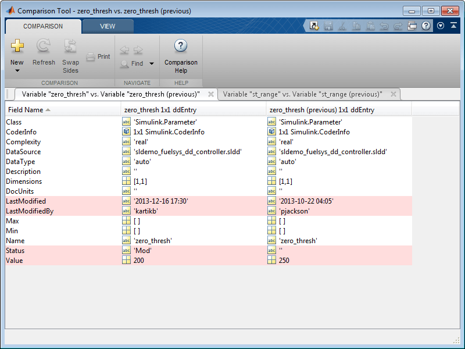The height and width of the screenshot is (349, 465).
Task: Click the Redo icon
Action: [398, 26]
